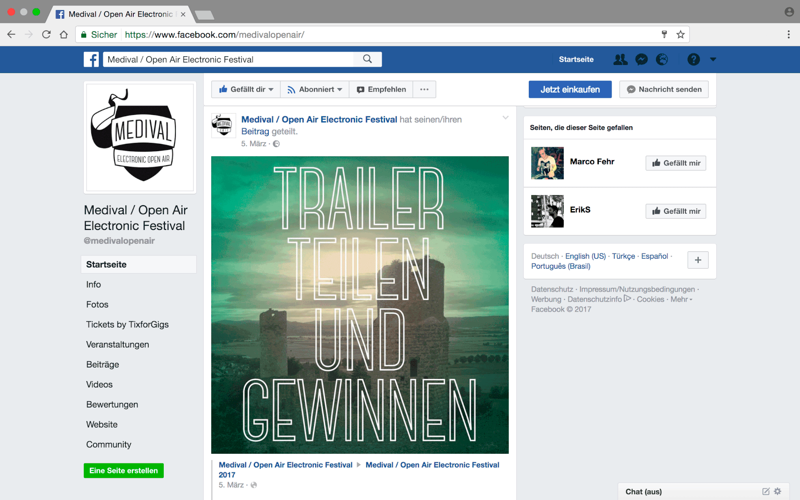Viewport: 800px width, 500px height.
Task: Reload the page in browser
Action: (46, 35)
